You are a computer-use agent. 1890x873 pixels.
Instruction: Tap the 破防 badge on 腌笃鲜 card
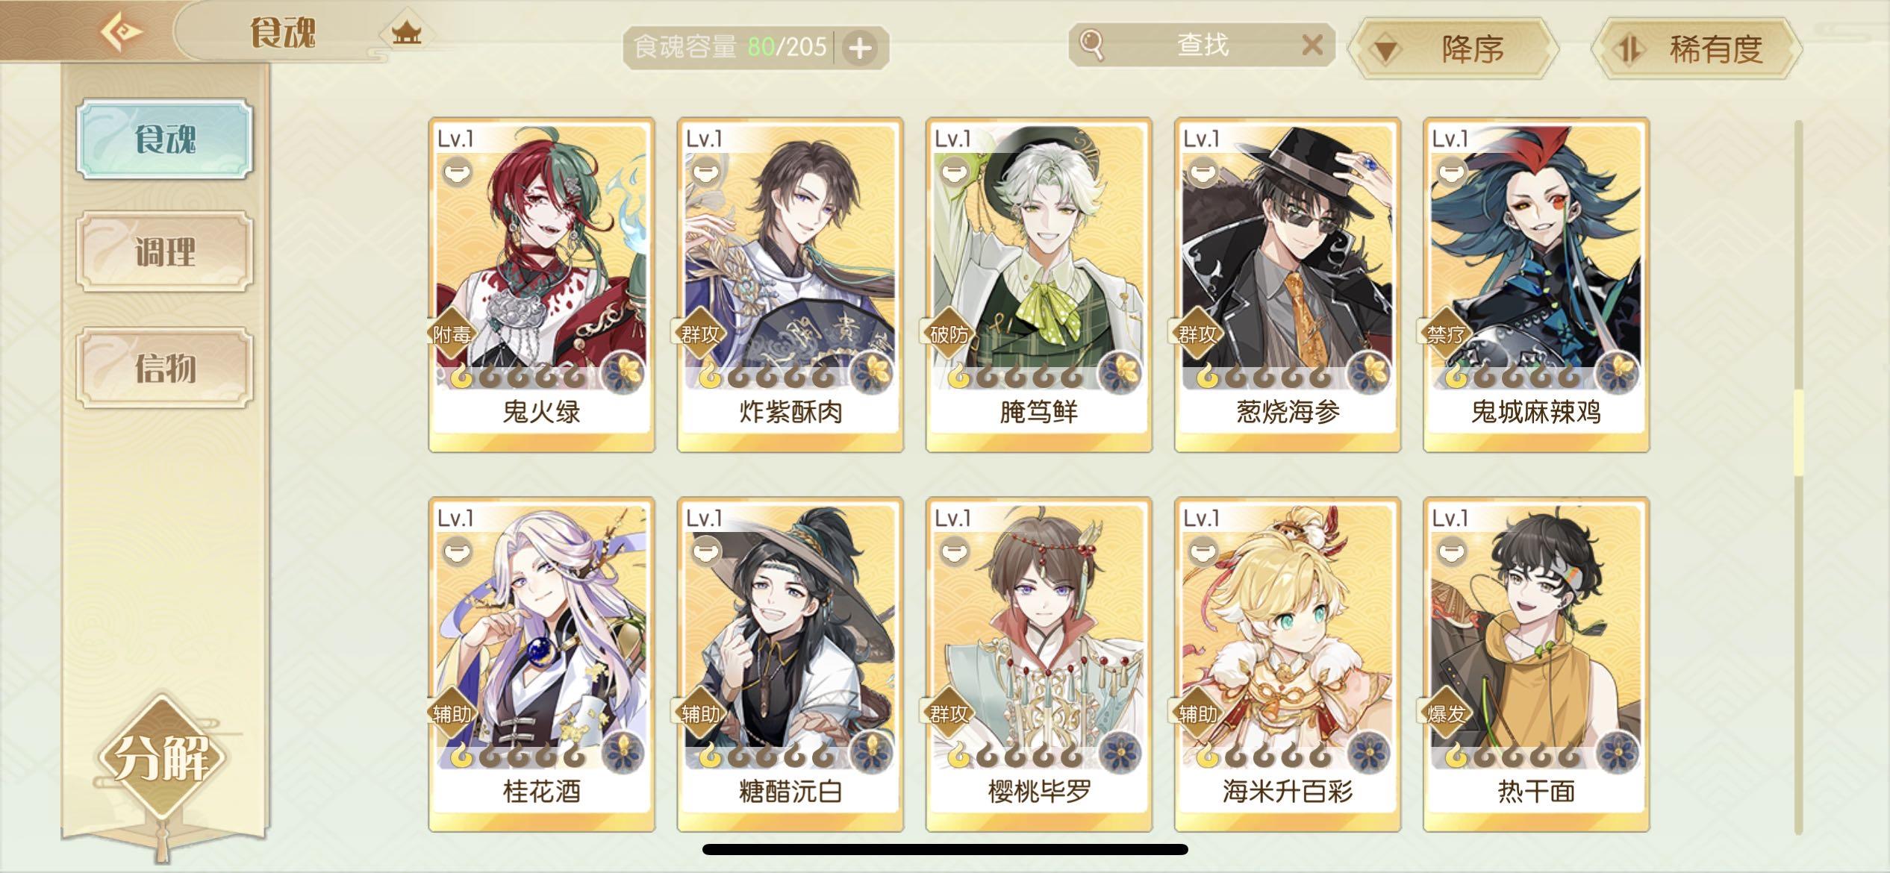[949, 334]
